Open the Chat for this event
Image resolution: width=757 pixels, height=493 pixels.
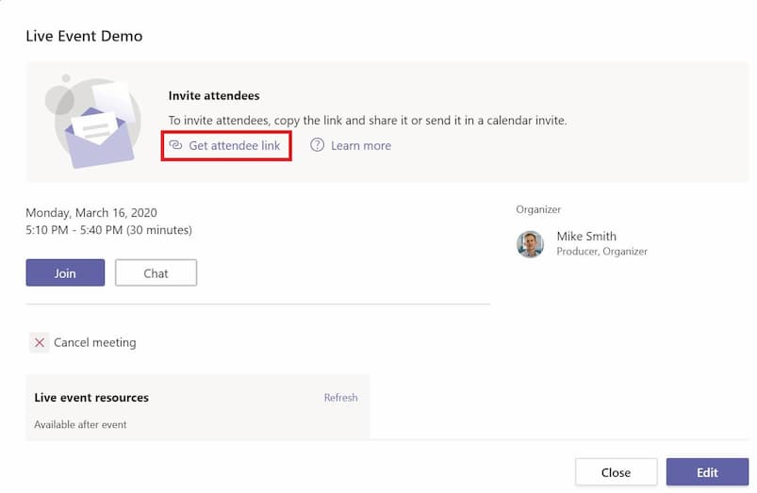coord(156,272)
